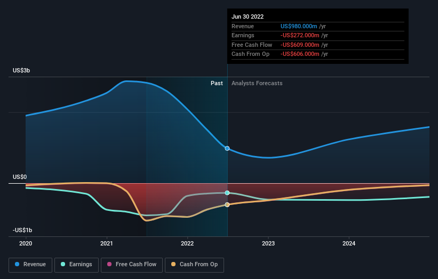Click the Free Cash Flow row label in the tooltip
The image size is (438, 279).
pos(252,45)
